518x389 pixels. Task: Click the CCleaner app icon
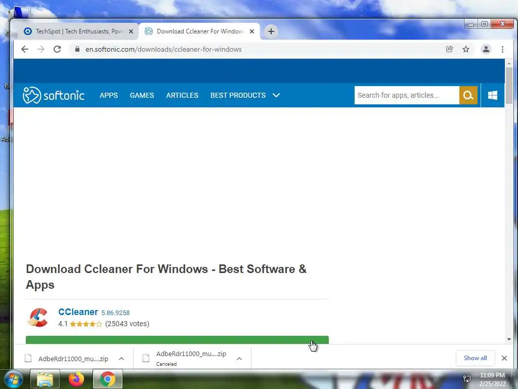click(x=37, y=317)
